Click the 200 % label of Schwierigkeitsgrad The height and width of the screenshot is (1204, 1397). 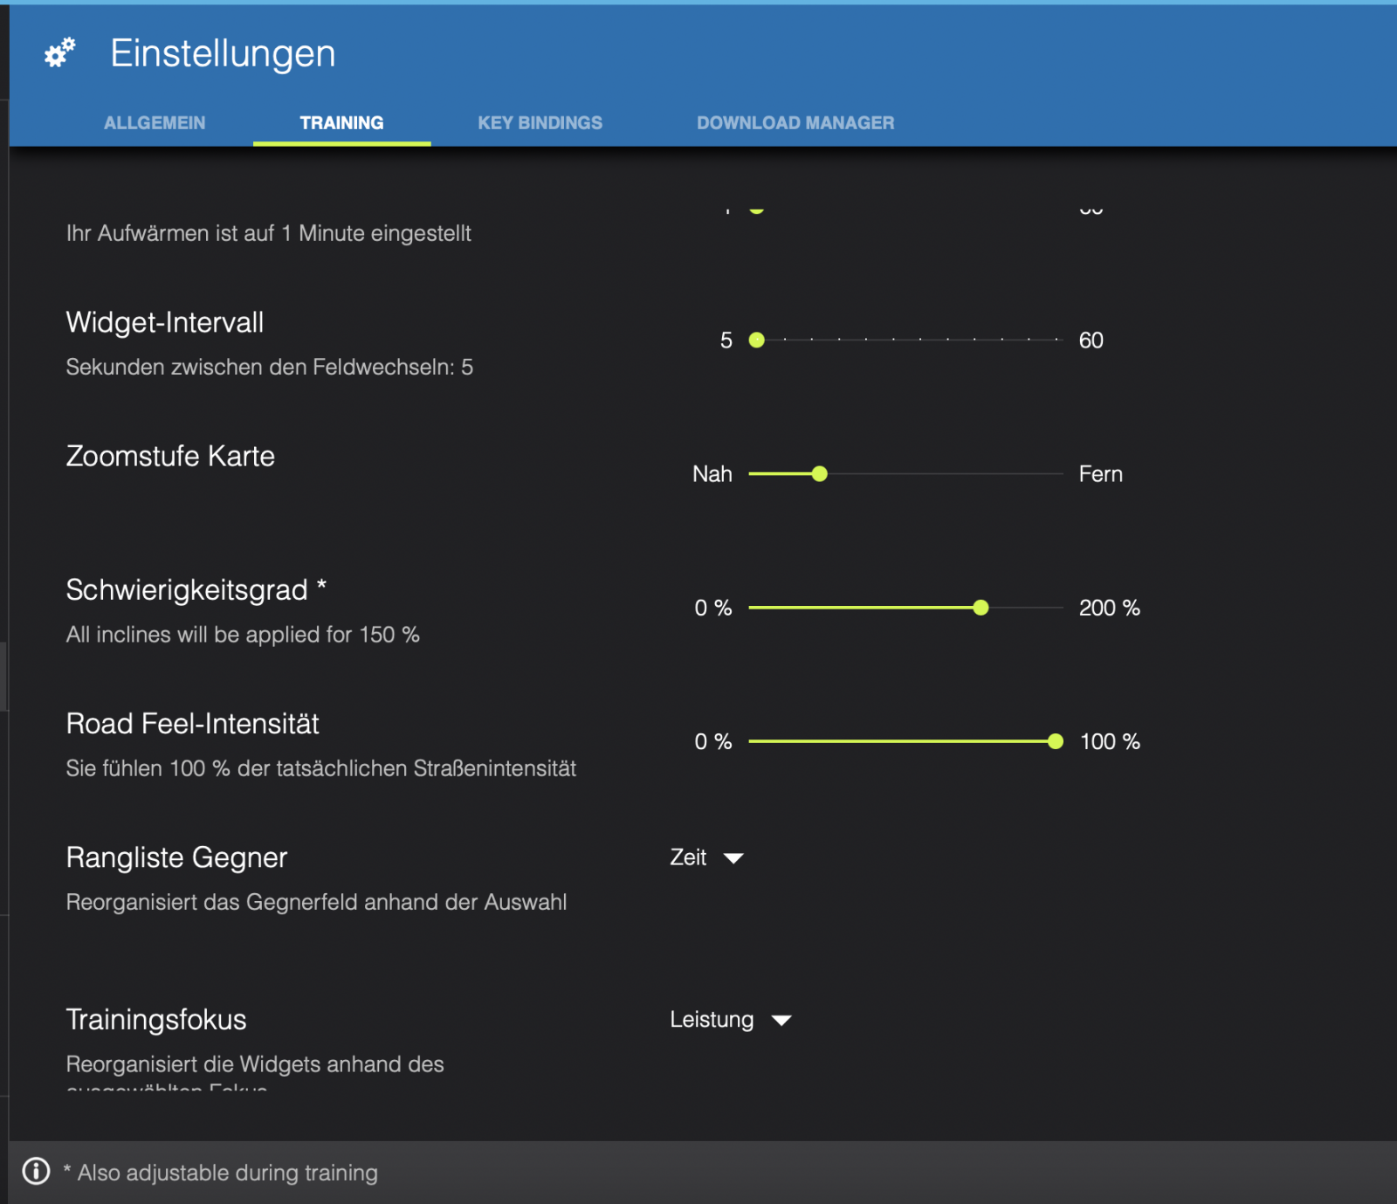(x=1109, y=608)
